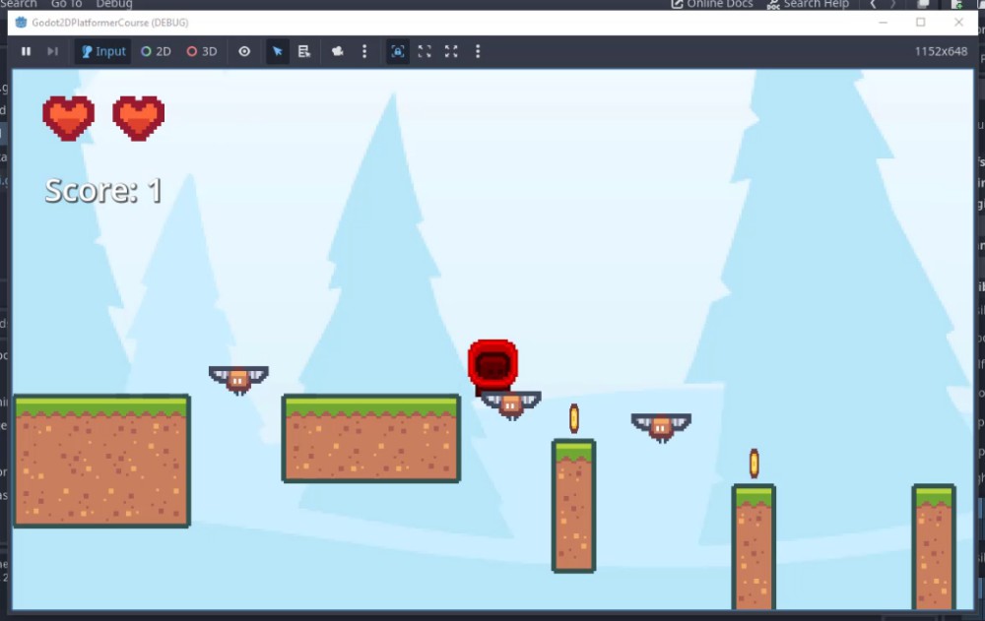Maximize the Godot2DPlatformerCourse debug window
The width and height of the screenshot is (985, 621).
click(920, 23)
